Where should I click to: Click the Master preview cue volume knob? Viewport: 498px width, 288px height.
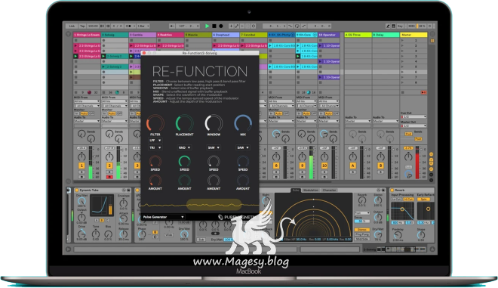408,174
